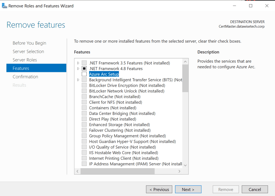Screen dimensions: 275x196
Task: Select IP Address Management (IPAM) Server row
Action: [x=136, y=164]
